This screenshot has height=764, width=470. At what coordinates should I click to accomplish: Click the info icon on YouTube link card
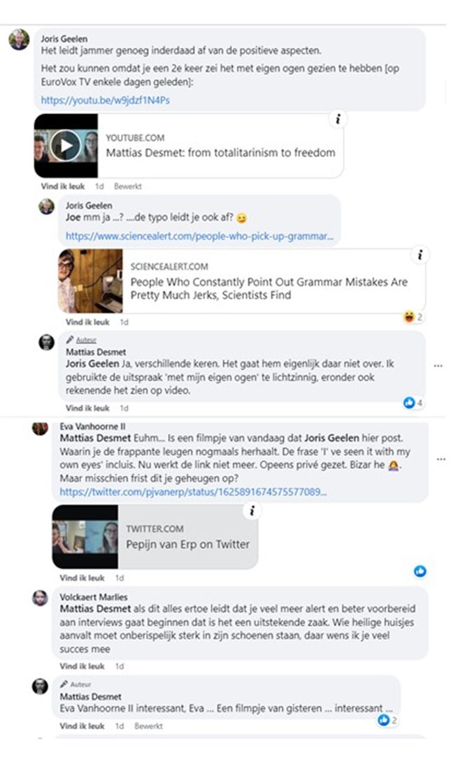click(x=338, y=119)
